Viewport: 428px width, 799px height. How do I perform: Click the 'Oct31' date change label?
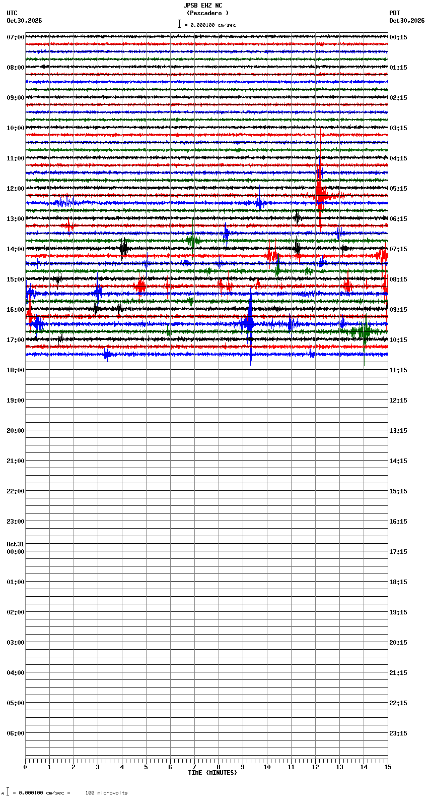click(16, 544)
